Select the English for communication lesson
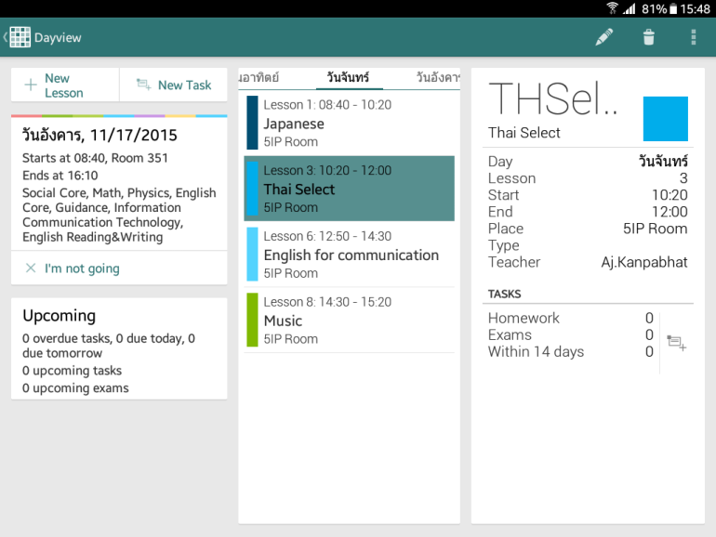716x537 pixels. pyautogui.click(x=349, y=255)
